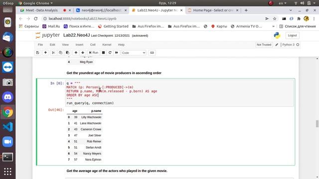Open the Armenia TV bookmark
319x179 pixels.
point(246,26)
